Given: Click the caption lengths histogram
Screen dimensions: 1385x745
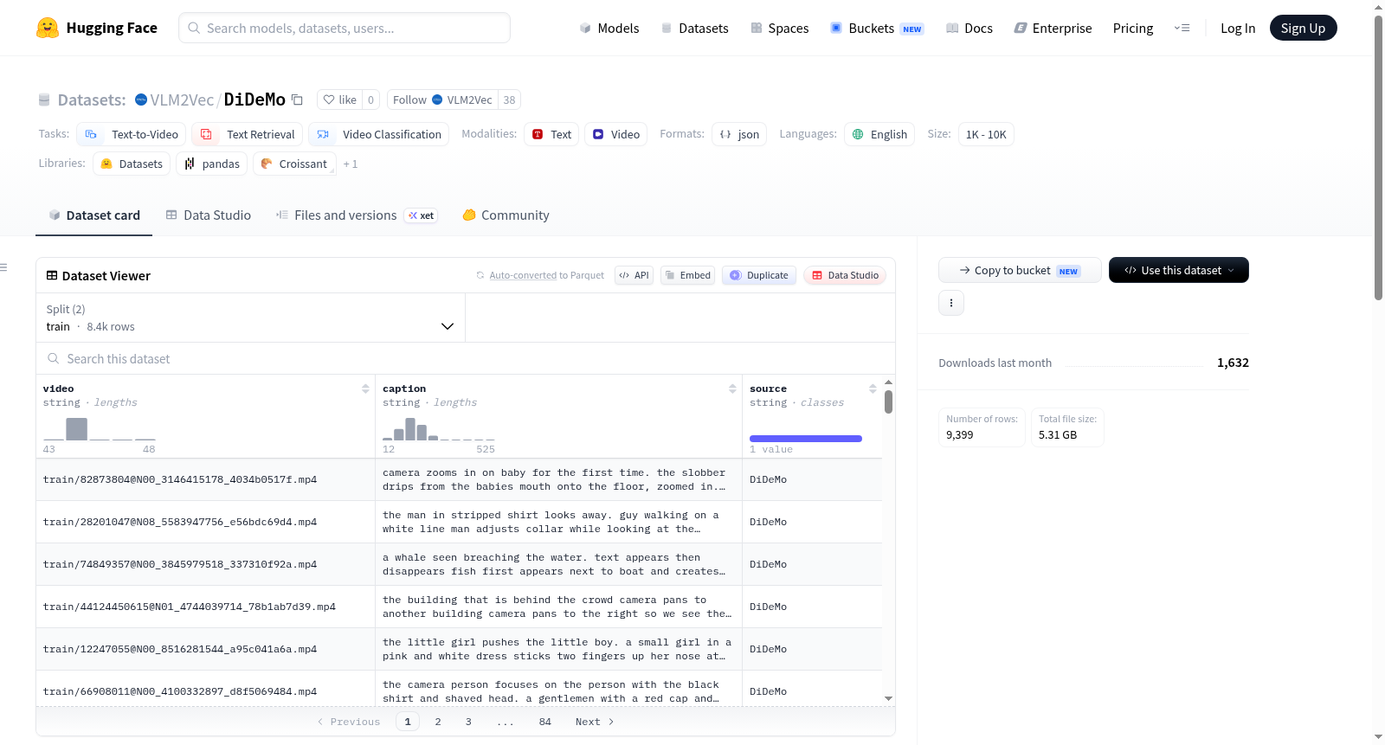Looking at the screenshot, I should click(439, 429).
